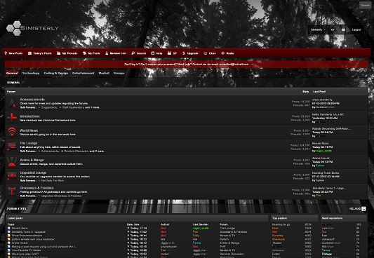Viewport: 374px width, 258px height.
Task: Open the World News forum
Action: [x=29, y=130]
